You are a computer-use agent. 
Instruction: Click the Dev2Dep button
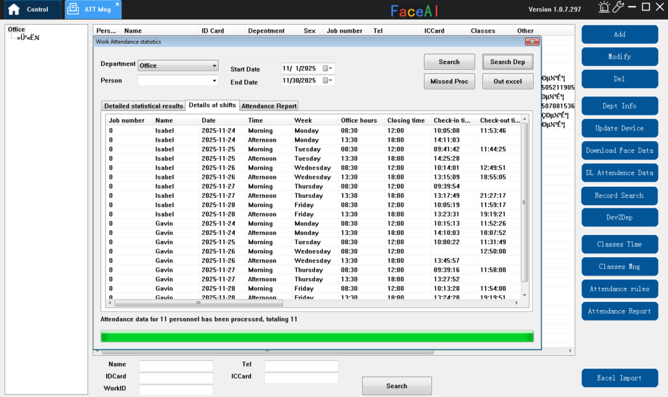[620, 217]
